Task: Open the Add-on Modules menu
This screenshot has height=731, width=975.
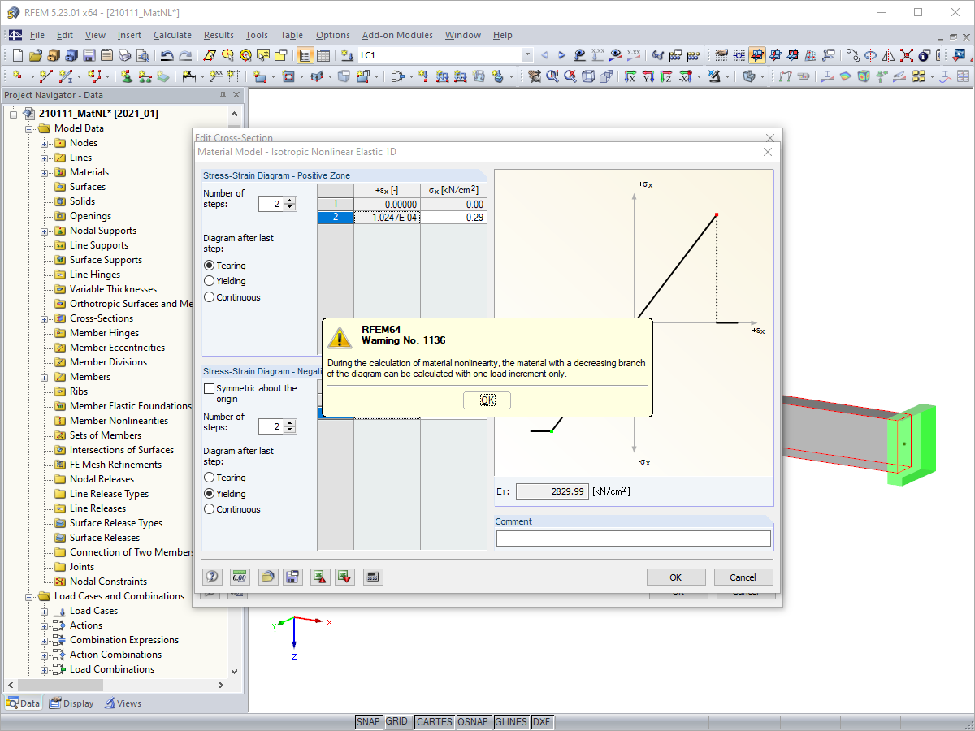Action: 397,35
